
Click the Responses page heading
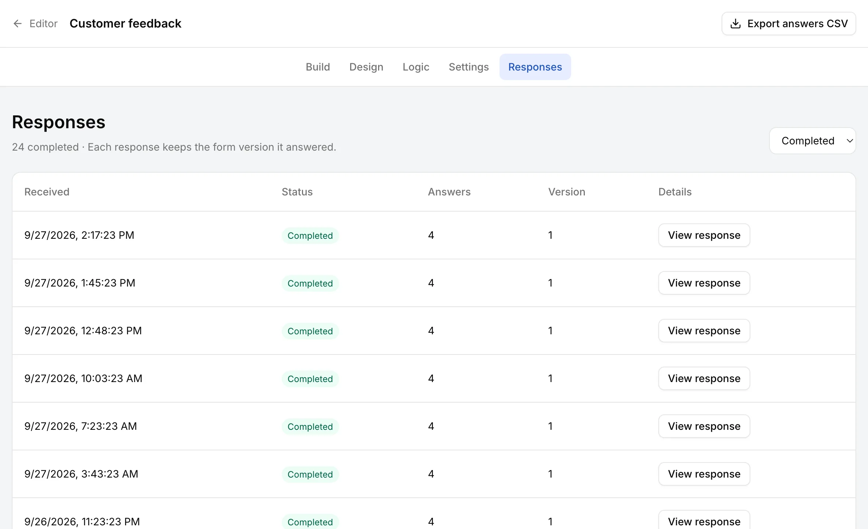coord(58,122)
